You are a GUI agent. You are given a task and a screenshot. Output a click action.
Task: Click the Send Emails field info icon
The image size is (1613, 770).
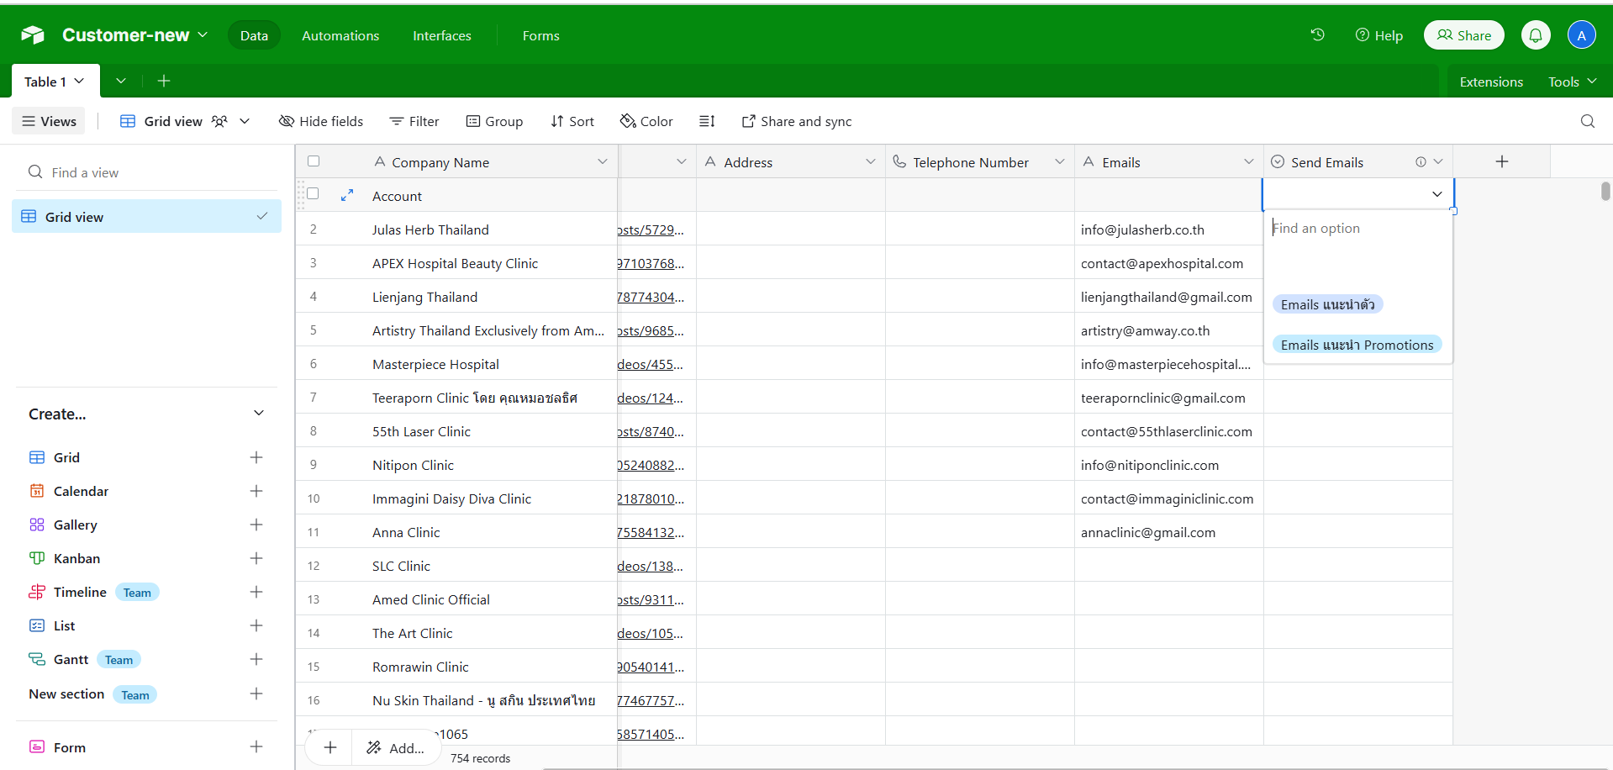pos(1421,162)
